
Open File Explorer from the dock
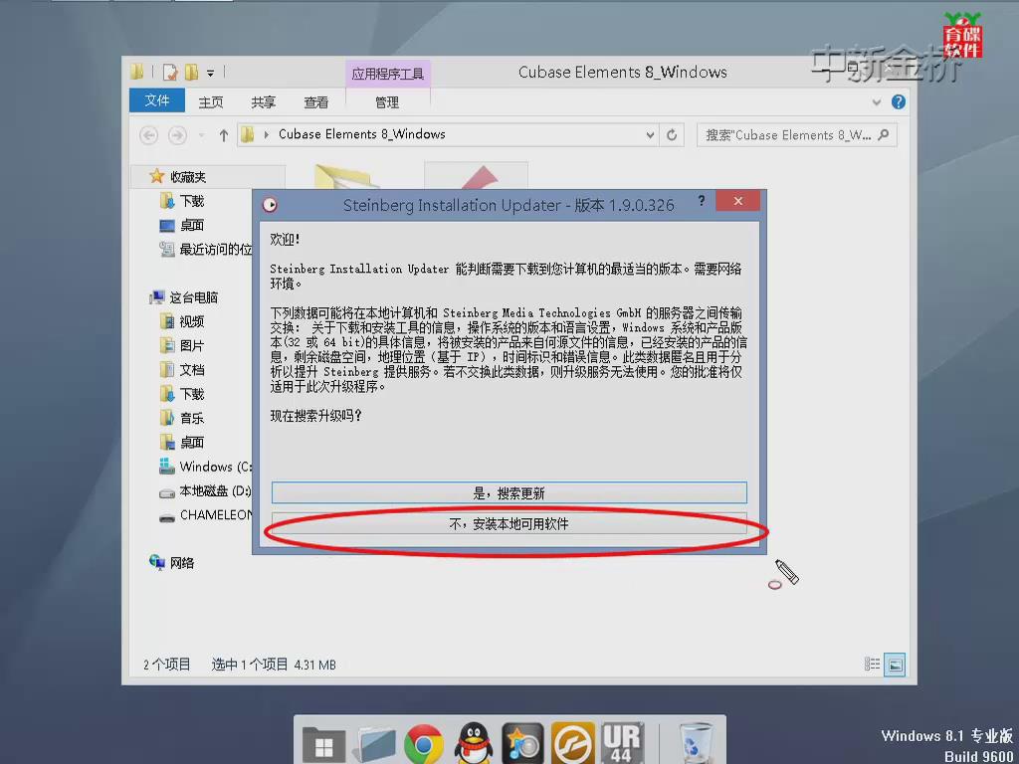374,745
